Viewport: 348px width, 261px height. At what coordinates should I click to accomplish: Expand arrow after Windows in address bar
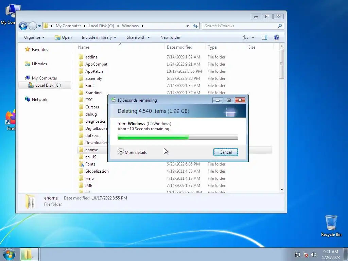(142, 26)
